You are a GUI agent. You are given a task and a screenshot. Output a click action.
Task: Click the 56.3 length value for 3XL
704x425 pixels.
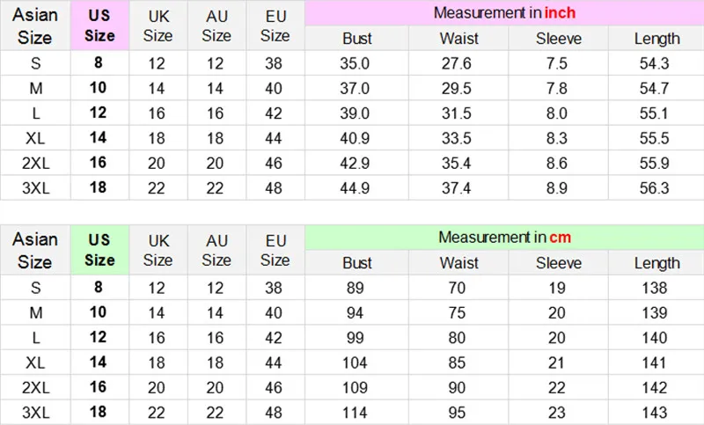tap(656, 187)
